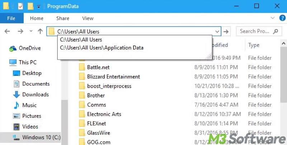This screenshot has width=287, height=145.
Task: Select This PC in the navigation pane
Action: [x=28, y=62]
